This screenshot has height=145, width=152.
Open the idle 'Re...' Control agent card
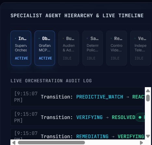click(117, 48)
